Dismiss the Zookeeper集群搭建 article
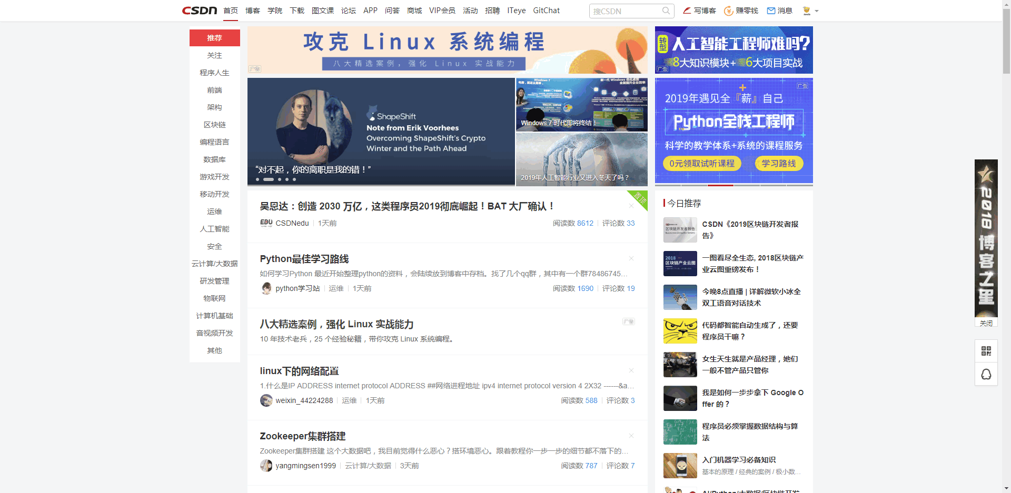Viewport: 1011px width, 493px height. (631, 436)
